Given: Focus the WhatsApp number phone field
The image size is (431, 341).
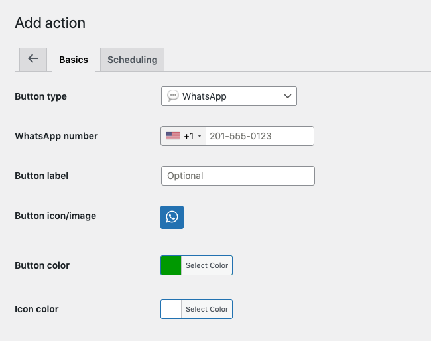Looking at the screenshot, I should point(259,136).
